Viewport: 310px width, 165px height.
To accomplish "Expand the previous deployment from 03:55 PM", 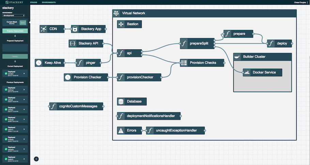I will click(24, 99).
